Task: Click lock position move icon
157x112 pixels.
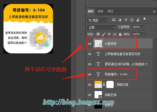Action: pyautogui.click(x=109, y=34)
